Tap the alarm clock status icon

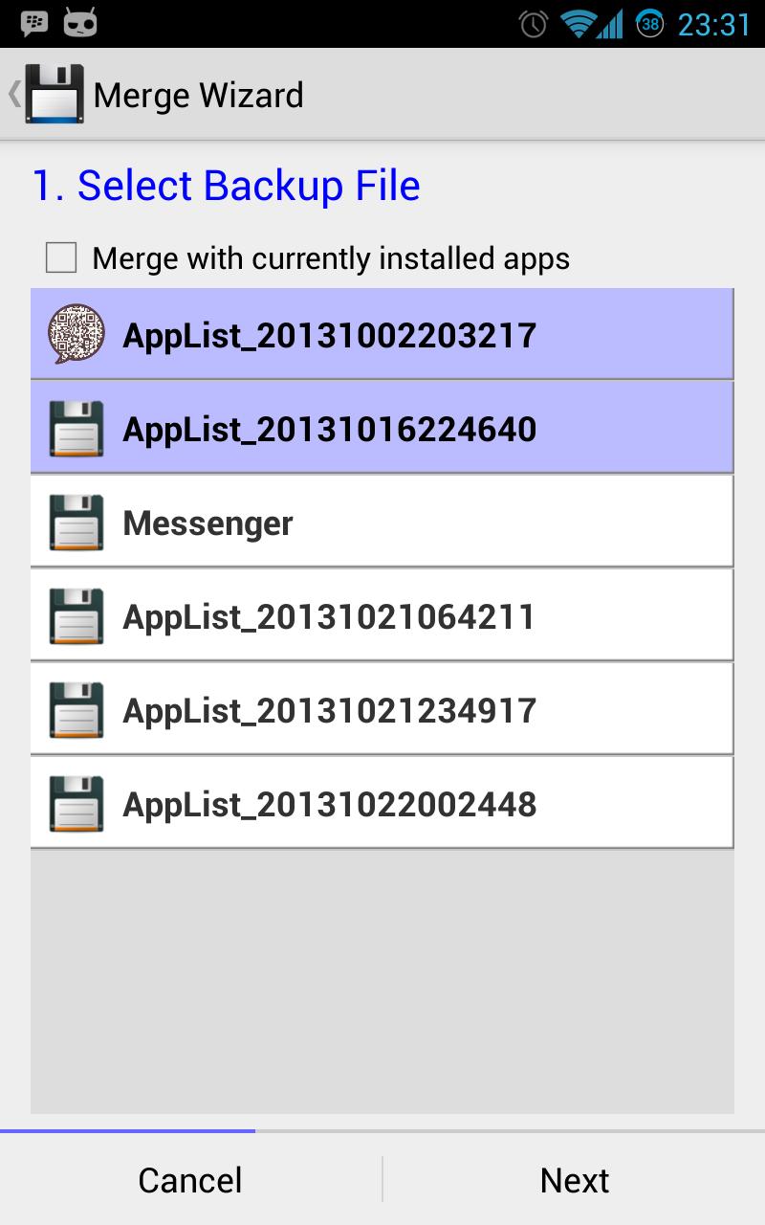click(x=534, y=24)
